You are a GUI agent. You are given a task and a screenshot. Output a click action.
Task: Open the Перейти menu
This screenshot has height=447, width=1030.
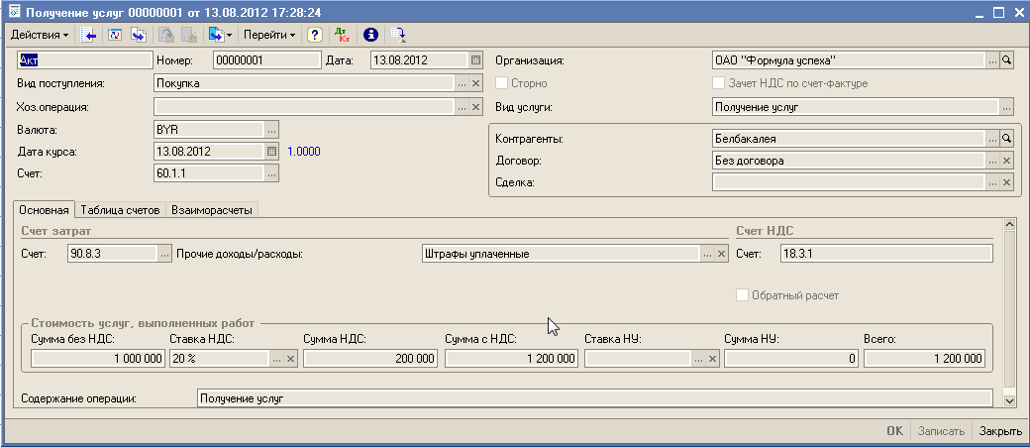point(269,34)
